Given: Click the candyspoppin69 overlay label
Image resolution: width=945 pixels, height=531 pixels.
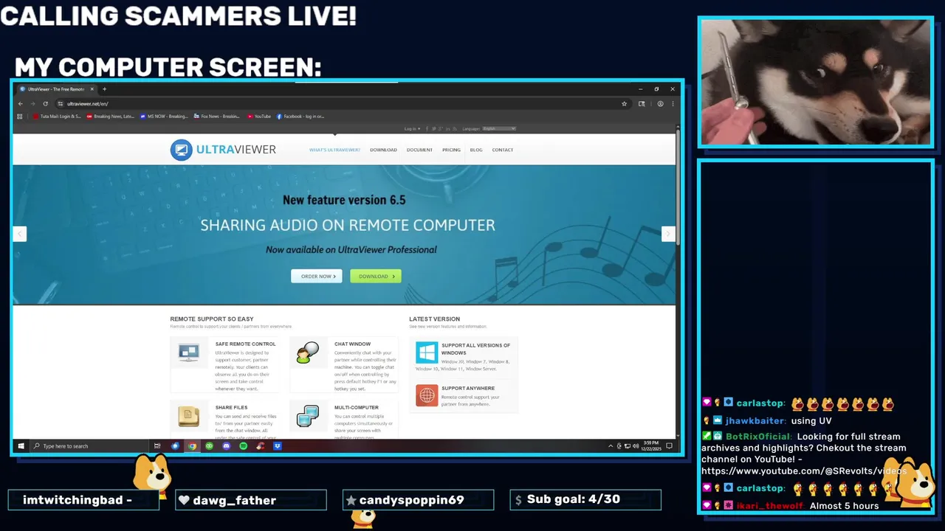Looking at the screenshot, I should [x=411, y=500].
